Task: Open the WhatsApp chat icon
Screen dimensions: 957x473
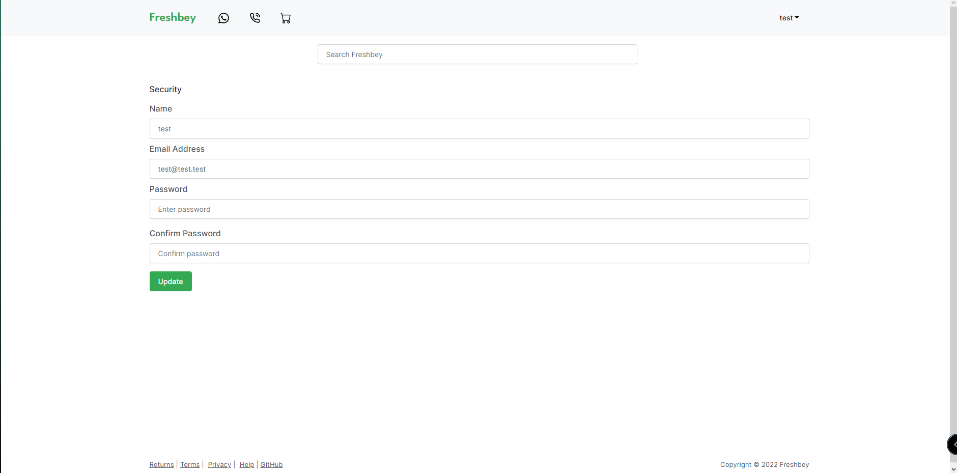Action: (223, 18)
